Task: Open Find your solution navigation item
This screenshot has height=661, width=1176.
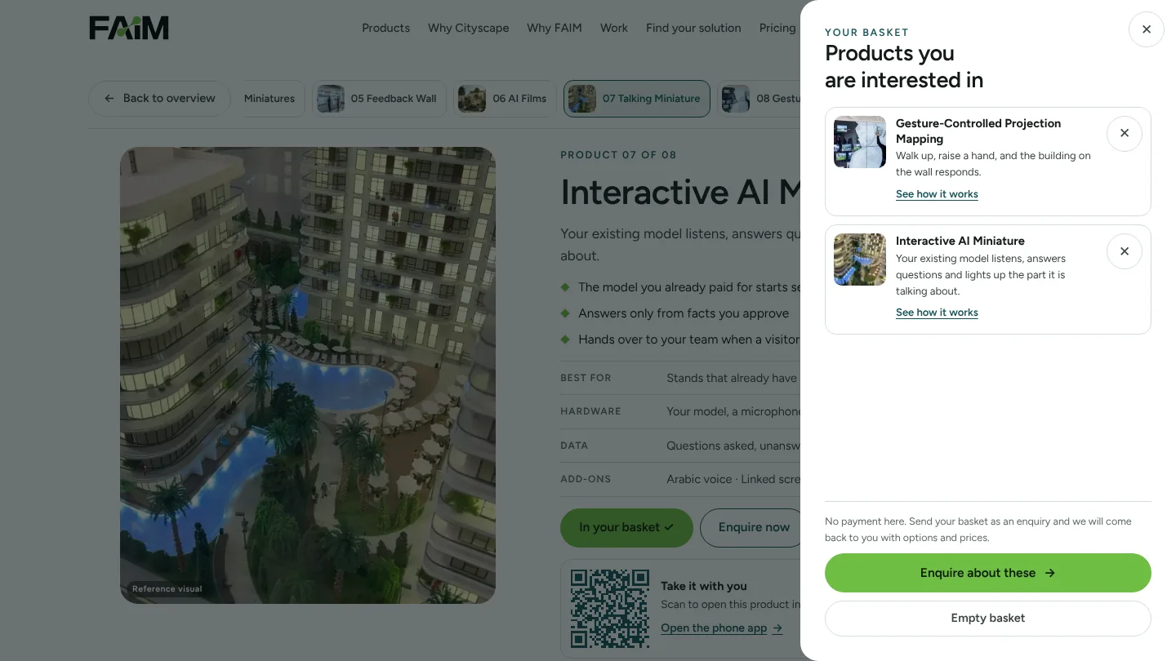Action: pos(693,28)
